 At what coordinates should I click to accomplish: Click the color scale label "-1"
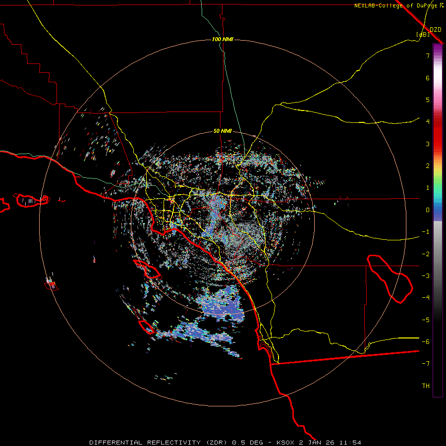coord(426,232)
